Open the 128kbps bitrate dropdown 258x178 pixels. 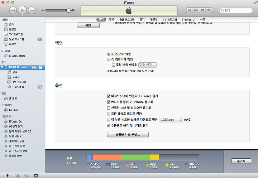pyautogui.click(x=171, y=120)
